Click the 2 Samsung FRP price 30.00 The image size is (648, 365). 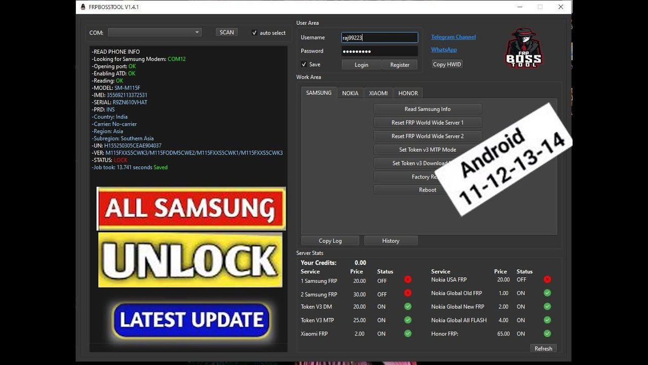(x=359, y=294)
